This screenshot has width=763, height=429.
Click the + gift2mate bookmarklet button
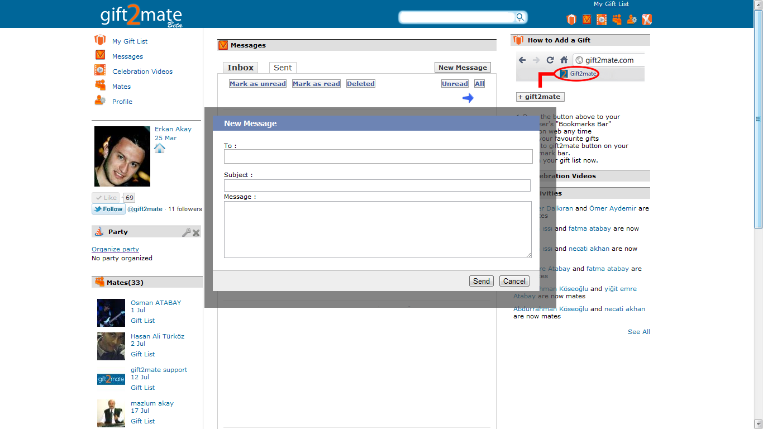540,97
